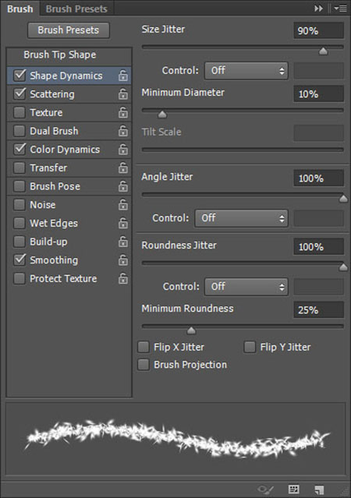Image resolution: width=351 pixels, height=498 pixels.
Task: Click the Minimum Roundness slider handle
Action: (x=191, y=330)
